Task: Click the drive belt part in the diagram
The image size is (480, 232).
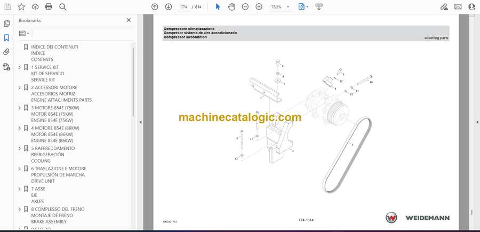Action: point(347,155)
